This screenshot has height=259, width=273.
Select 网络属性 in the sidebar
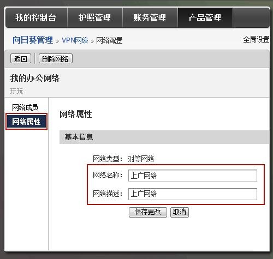(x=26, y=122)
